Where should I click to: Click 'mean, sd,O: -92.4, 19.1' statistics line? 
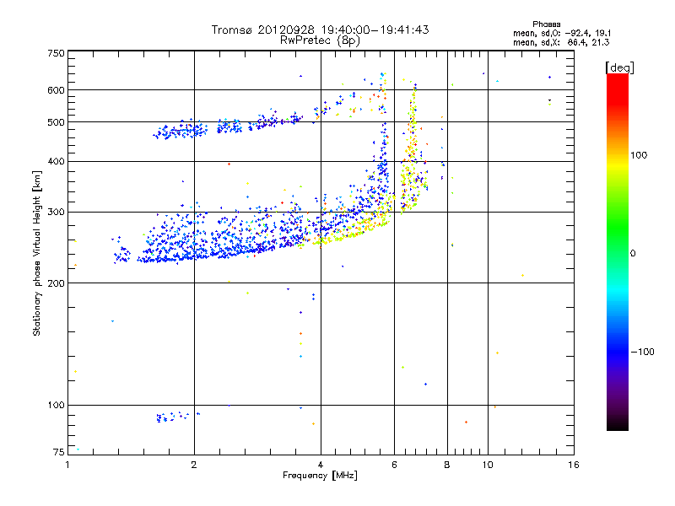pyautogui.click(x=562, y=33)
